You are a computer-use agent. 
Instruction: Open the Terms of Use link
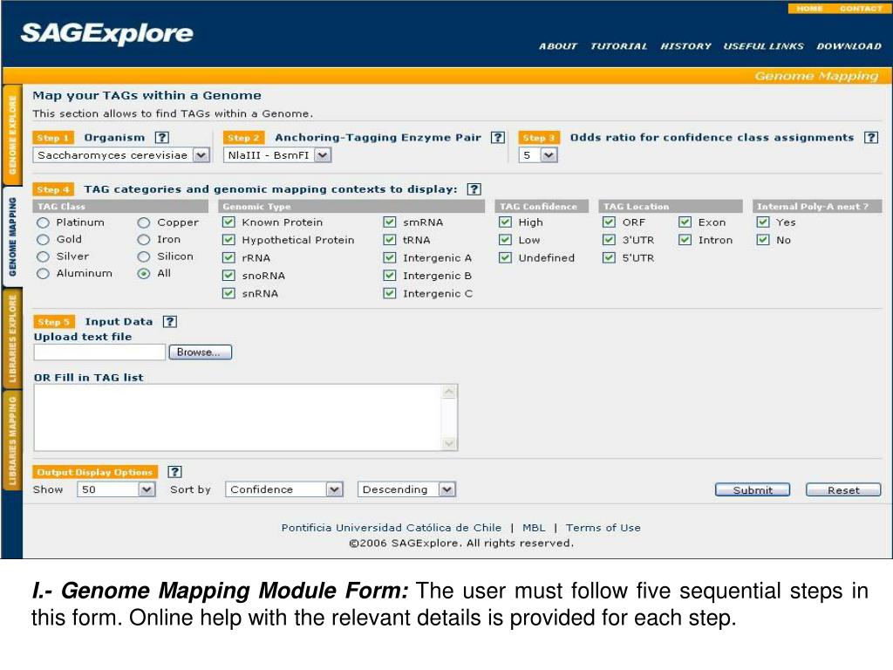point(603,528)
